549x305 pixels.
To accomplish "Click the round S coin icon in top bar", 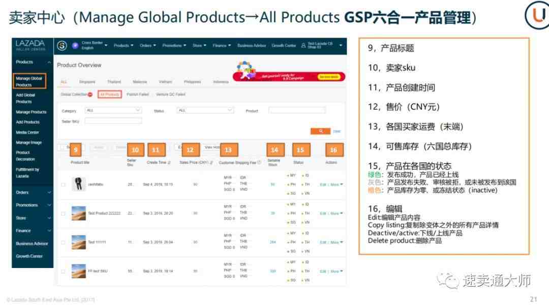I will point(62,45).
